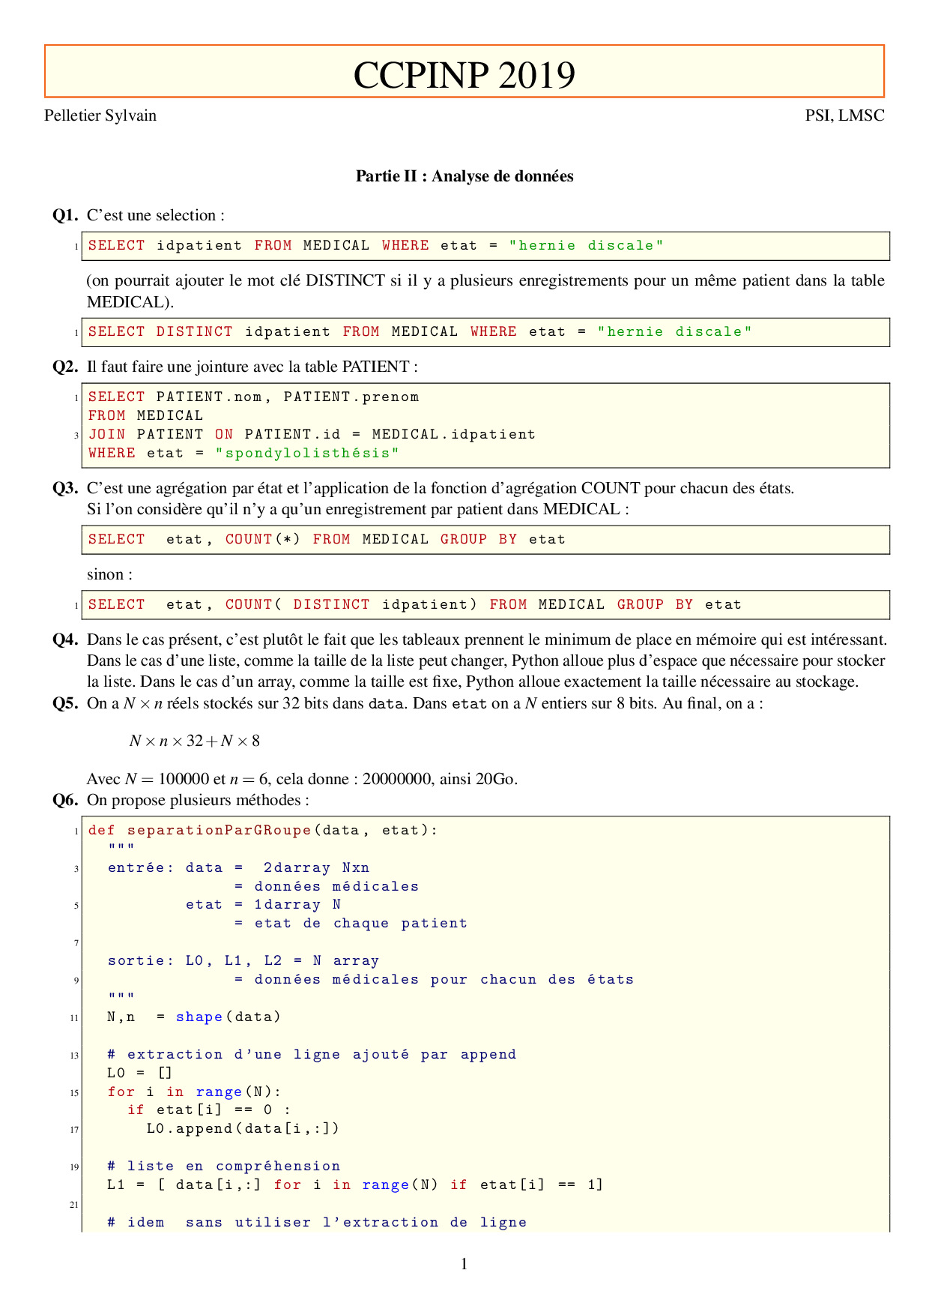Viewport: 929px width, 1315px height.
Task: Click the Q2. question label
Action: tap(65, 367)
